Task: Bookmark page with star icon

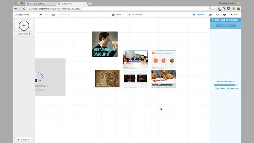Action: [x=214, y=9]
